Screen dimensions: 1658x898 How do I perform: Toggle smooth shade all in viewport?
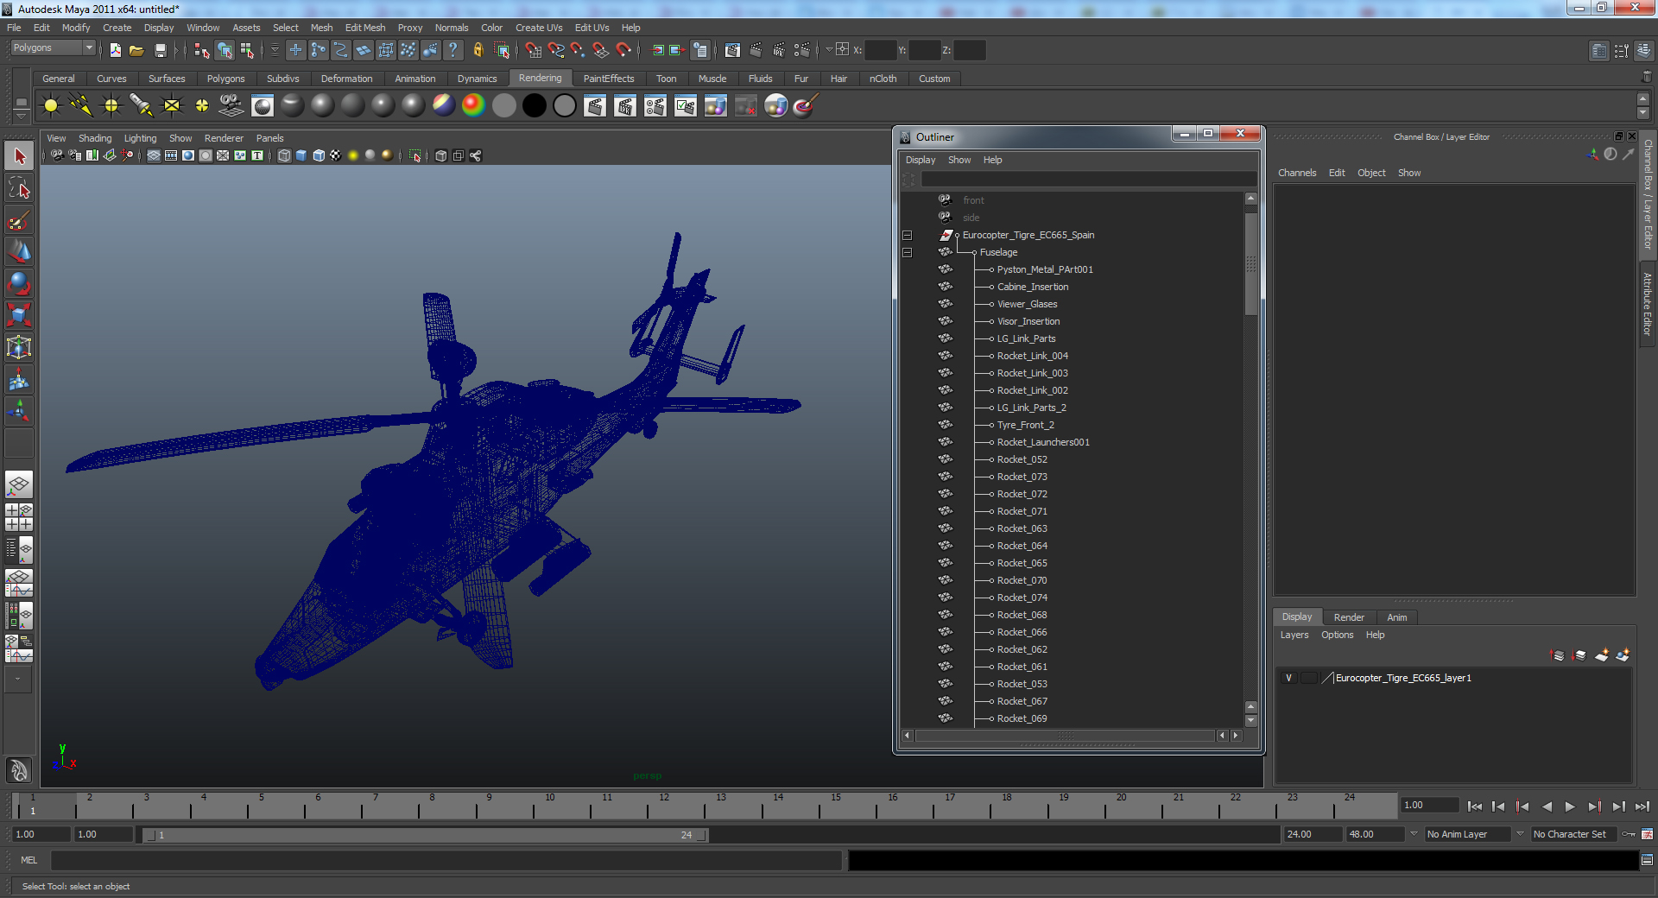[x=301, y=155]
